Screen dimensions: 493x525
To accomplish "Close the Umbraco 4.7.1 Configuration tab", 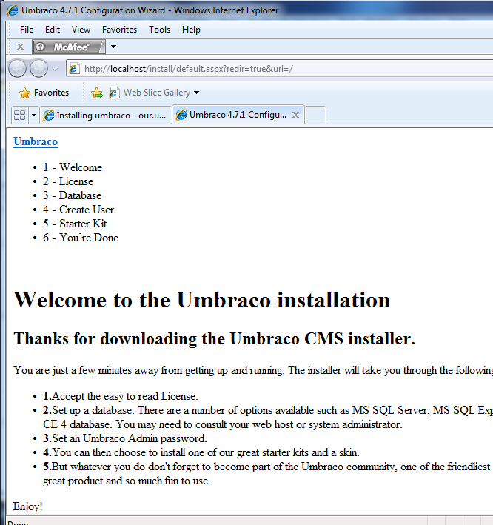I will pos(295,115).
